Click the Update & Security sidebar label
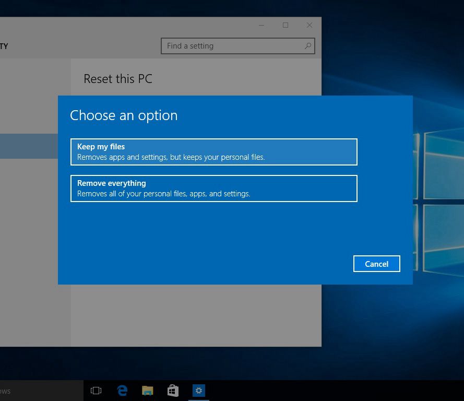 tap(5, 46)
